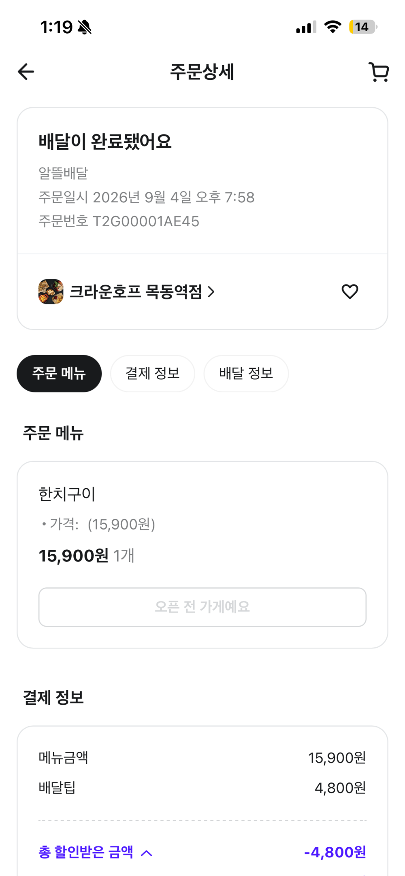Switch to the 결제 정보 tab
The image size is (405, 876).
click(x=153, y=373)
